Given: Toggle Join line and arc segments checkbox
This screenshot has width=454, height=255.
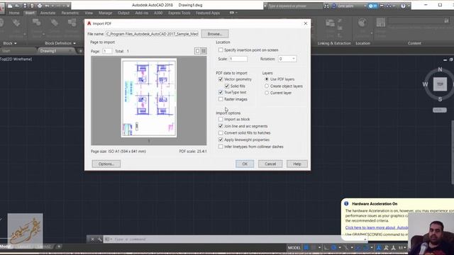Looking at the screenshot, I should (221, 126).
